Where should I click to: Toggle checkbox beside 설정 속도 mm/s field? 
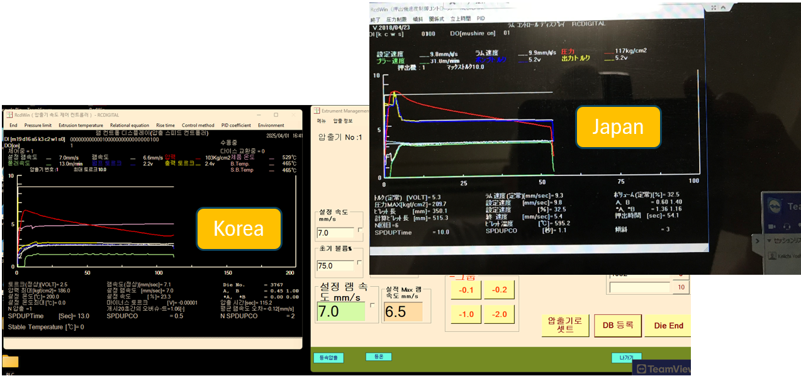tap(361, 230)
